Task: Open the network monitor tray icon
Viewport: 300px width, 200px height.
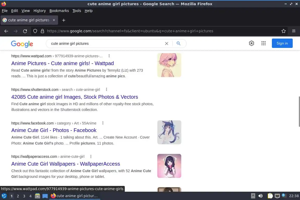Action: click(277, 196)
